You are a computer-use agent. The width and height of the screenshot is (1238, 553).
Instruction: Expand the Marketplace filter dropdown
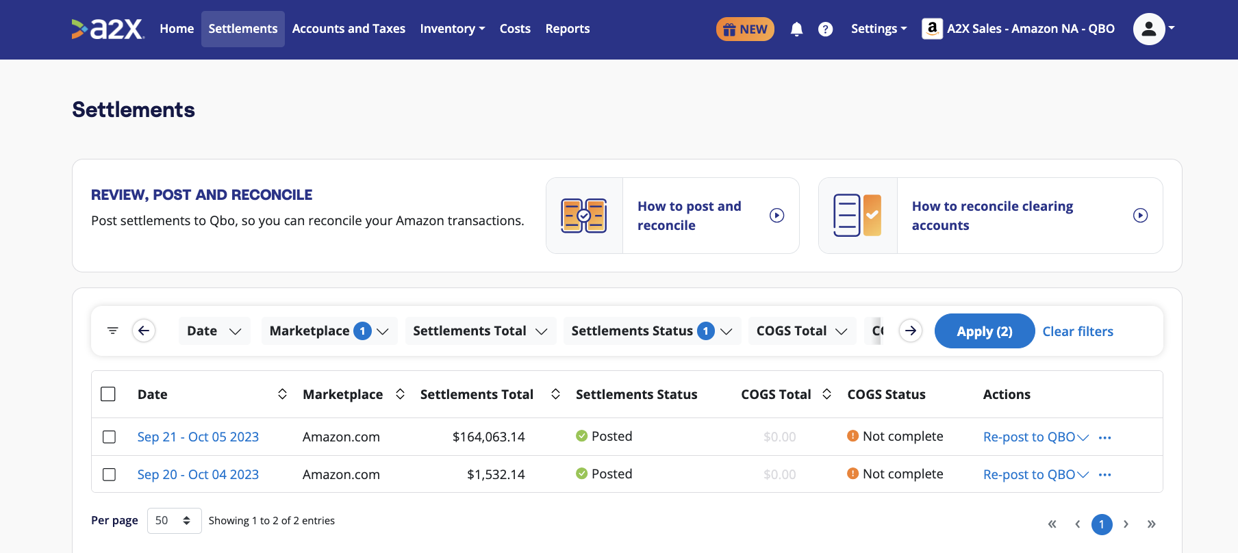(x=329, y=331)
